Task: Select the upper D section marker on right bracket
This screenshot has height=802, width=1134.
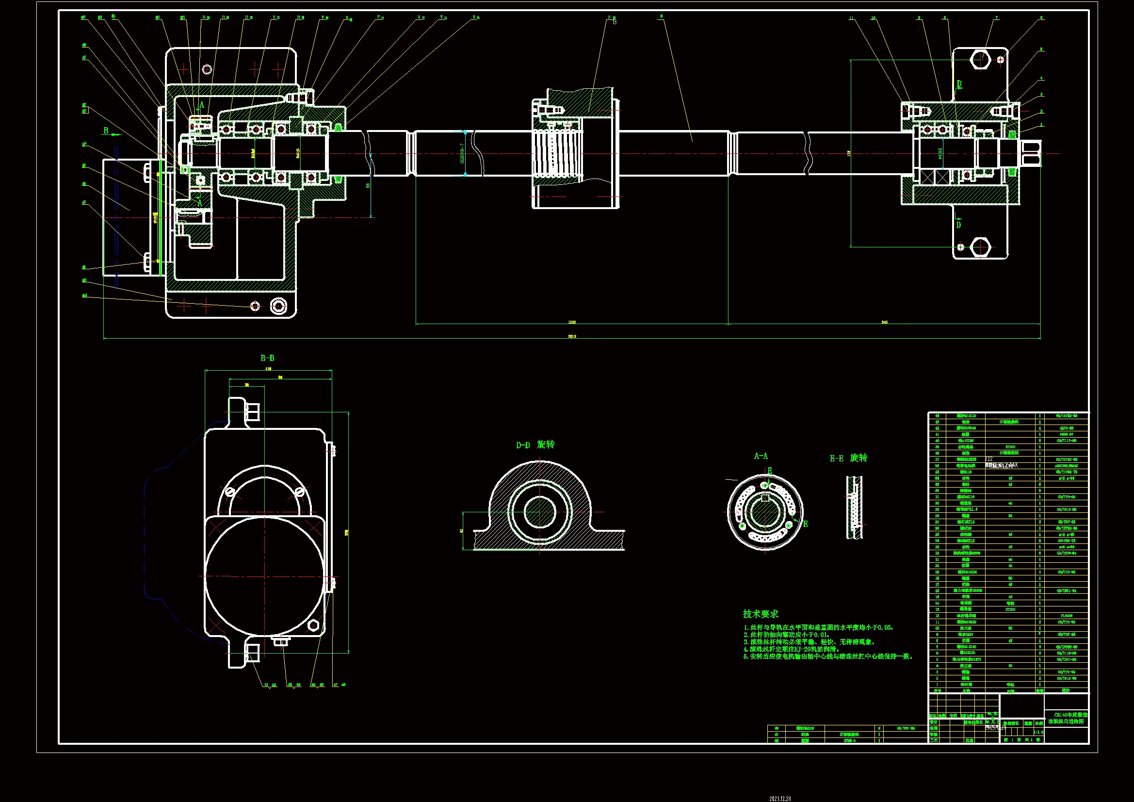Action: pos(959,83)
